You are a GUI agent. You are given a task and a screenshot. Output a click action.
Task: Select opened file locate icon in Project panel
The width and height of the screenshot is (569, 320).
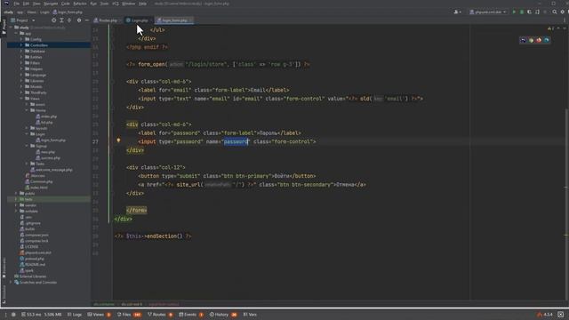point(53,20)
